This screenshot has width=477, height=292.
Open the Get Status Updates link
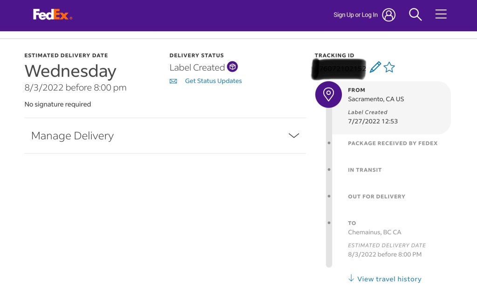pos(213,81)
